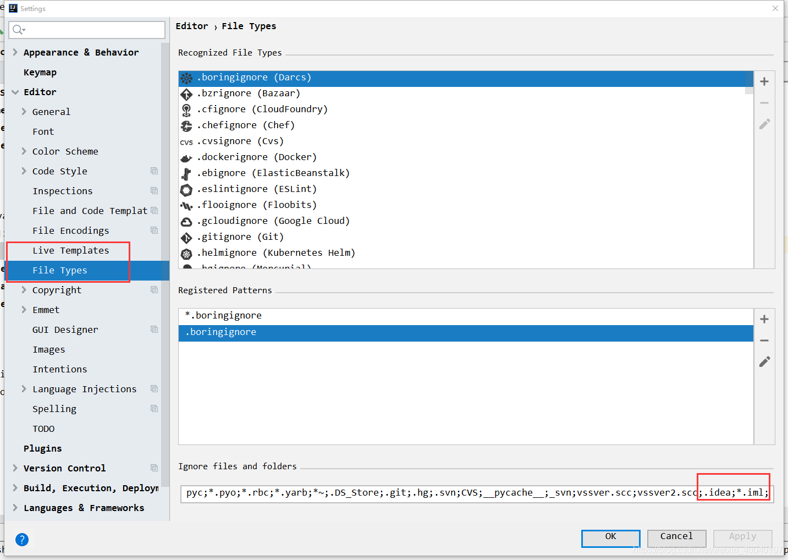
Task: Click the Bazaar icon beside .bzrignore
Action: point(186,94)
